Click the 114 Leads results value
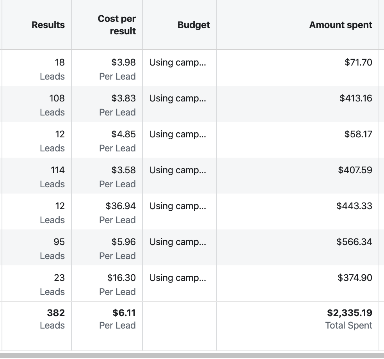 coord(57,170)
